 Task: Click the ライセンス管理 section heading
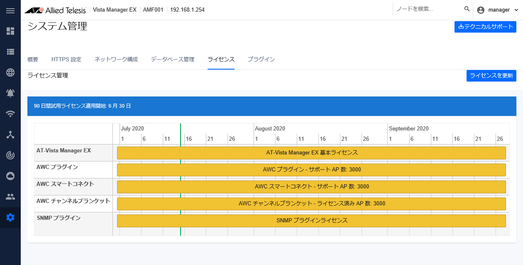pos(48,75)
